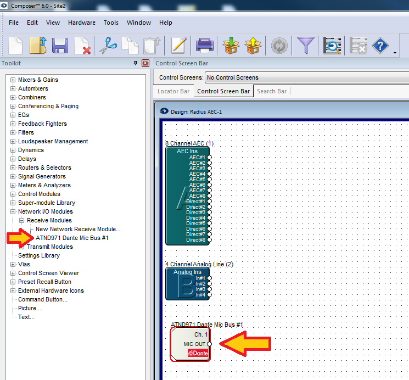The width and height of the screenshot is (409, 380).
Task: Select the AEC Ins module block
Action: tap(187, 195)
